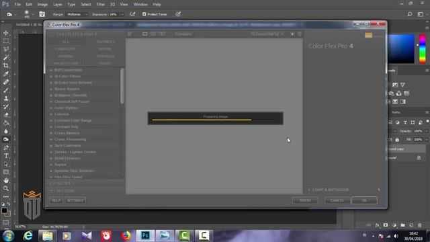Screen dimensions: 430x242
Task: Open the File menu
Action: (17, 5)
